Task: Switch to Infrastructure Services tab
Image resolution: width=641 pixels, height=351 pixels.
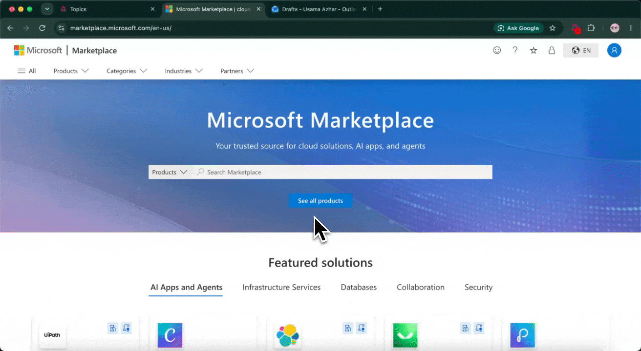Action: 281,288
